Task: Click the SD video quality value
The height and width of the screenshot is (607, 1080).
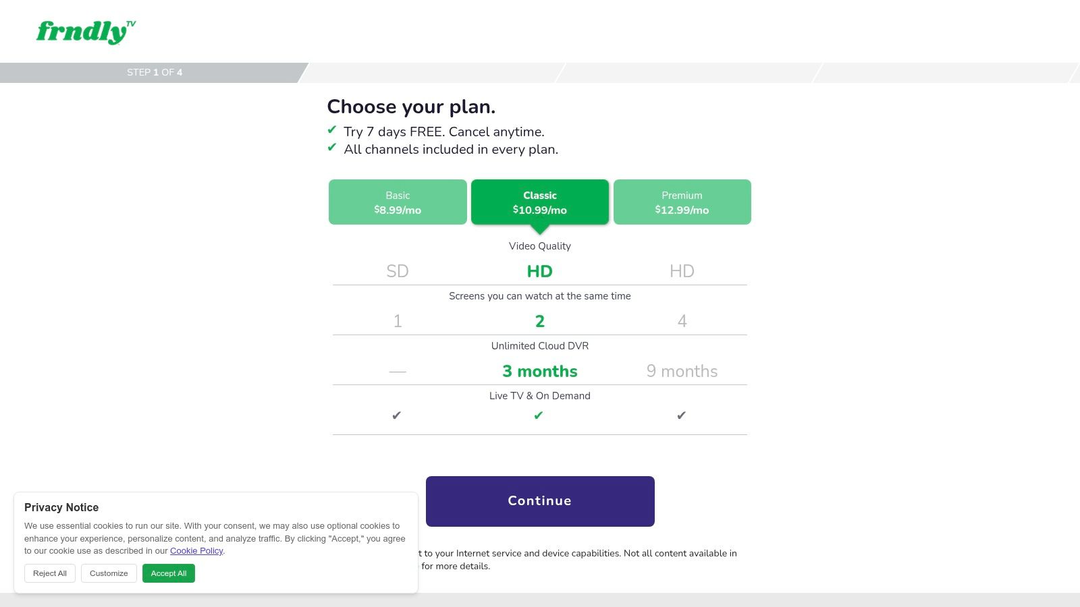Action: pyautogui.click(x=398, y=271)
